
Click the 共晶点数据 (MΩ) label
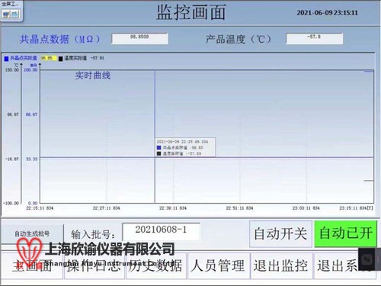tap(59, 39)
